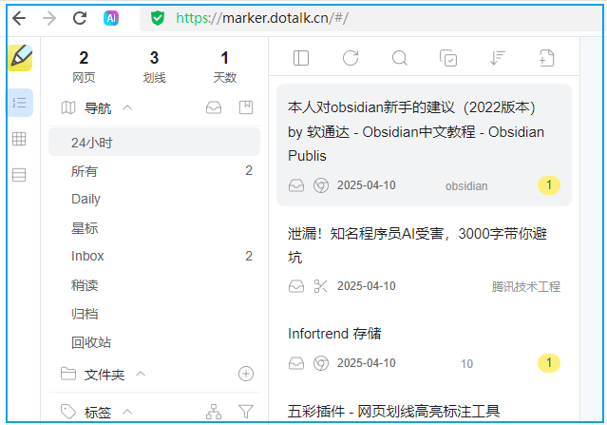The height and width of the screenshot is (425, 607).
Task: Click the folder icon beside 文件夹
Action: pos(68,374)
